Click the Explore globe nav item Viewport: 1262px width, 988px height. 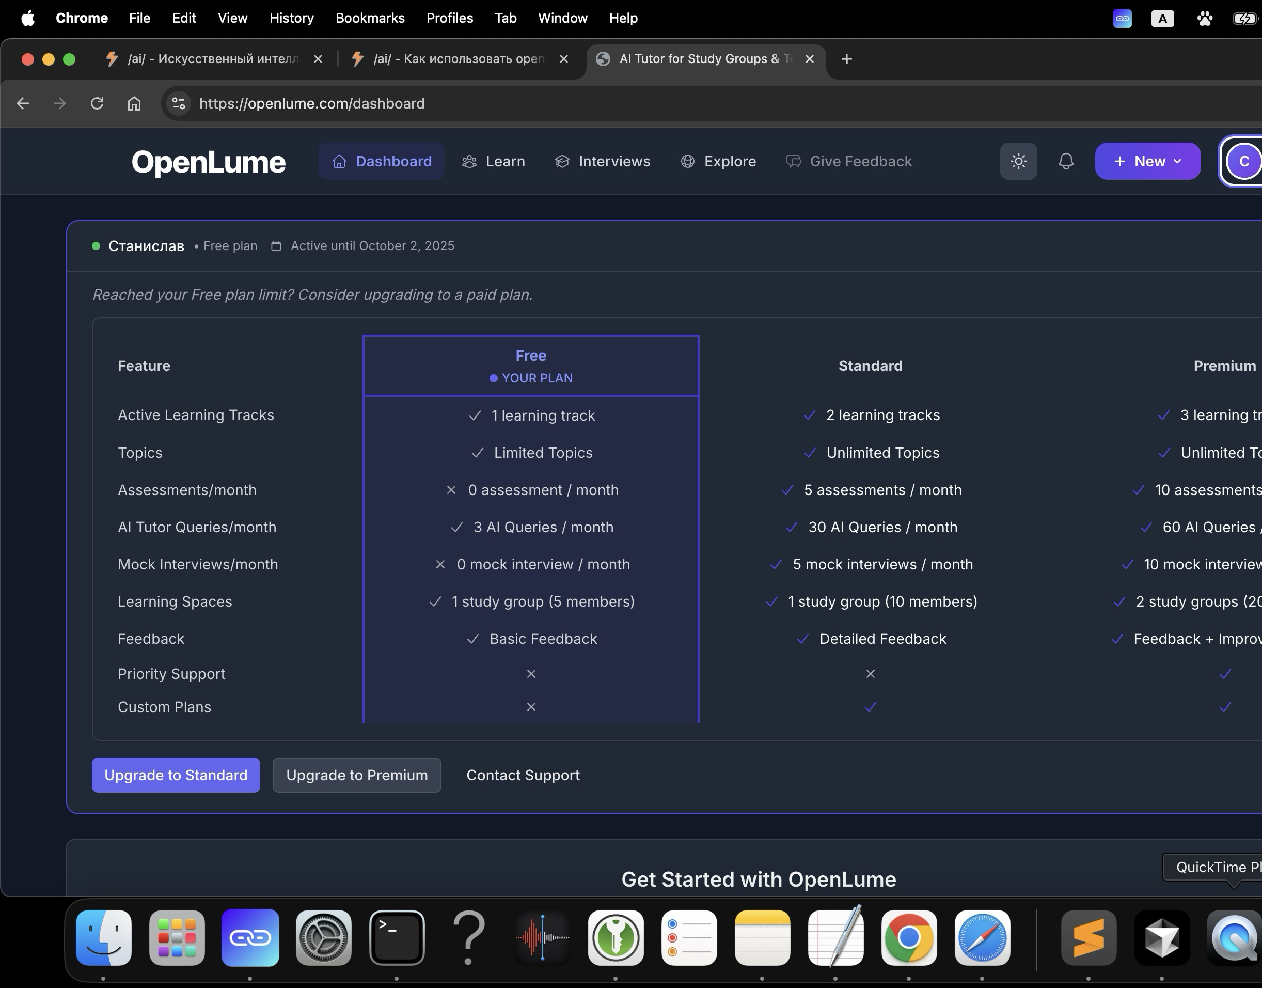pyautogui.click(x=718, y=161)
